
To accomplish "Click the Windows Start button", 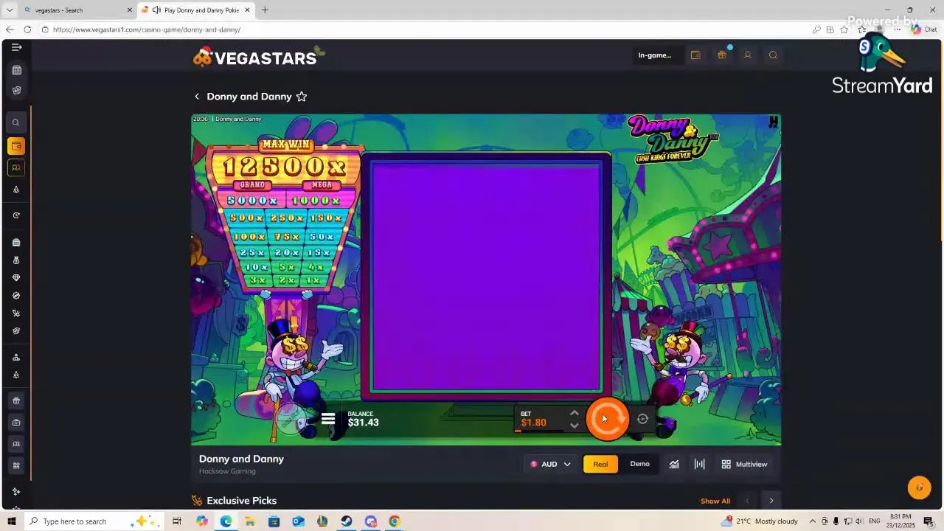I will (x=11, y=521).
